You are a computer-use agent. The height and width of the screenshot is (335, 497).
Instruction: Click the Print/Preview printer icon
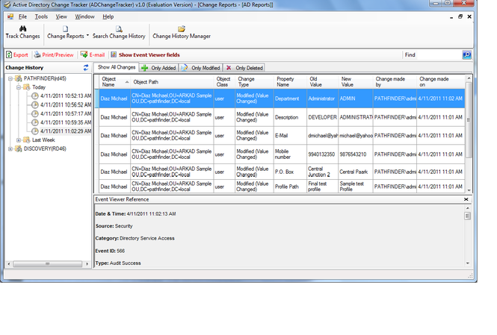click(37, 54)
